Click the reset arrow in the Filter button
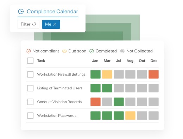 [x=34, y=24]
